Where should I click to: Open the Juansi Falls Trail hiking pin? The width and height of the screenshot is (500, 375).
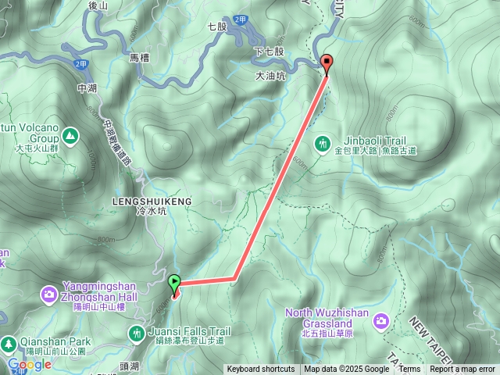pos(137,334)
